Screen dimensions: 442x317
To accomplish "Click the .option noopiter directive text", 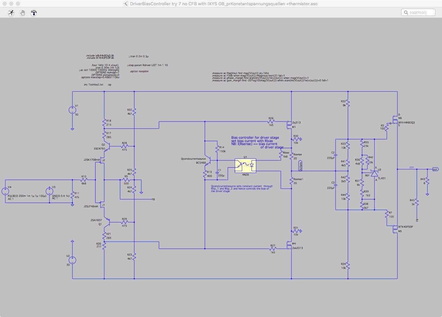I will [139, 71].
